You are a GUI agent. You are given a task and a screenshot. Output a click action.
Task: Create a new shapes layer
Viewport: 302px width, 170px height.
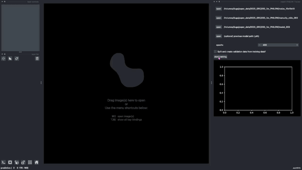[x=10, y=59]
